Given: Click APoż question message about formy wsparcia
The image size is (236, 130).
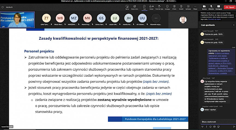Looking at the screenshot, I should 217,91.
